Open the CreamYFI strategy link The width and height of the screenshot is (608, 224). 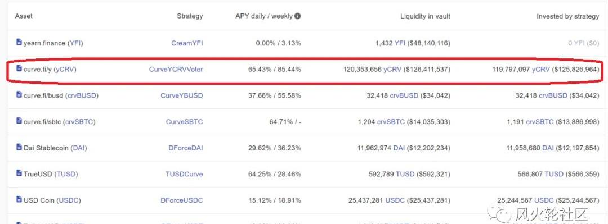click(187, 43)
